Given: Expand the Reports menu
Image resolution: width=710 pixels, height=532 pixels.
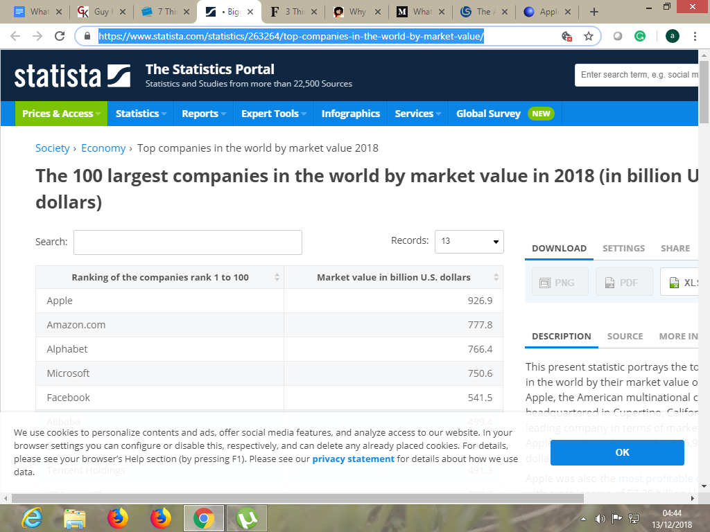Looking at the screenshot, I should point(203,114).
